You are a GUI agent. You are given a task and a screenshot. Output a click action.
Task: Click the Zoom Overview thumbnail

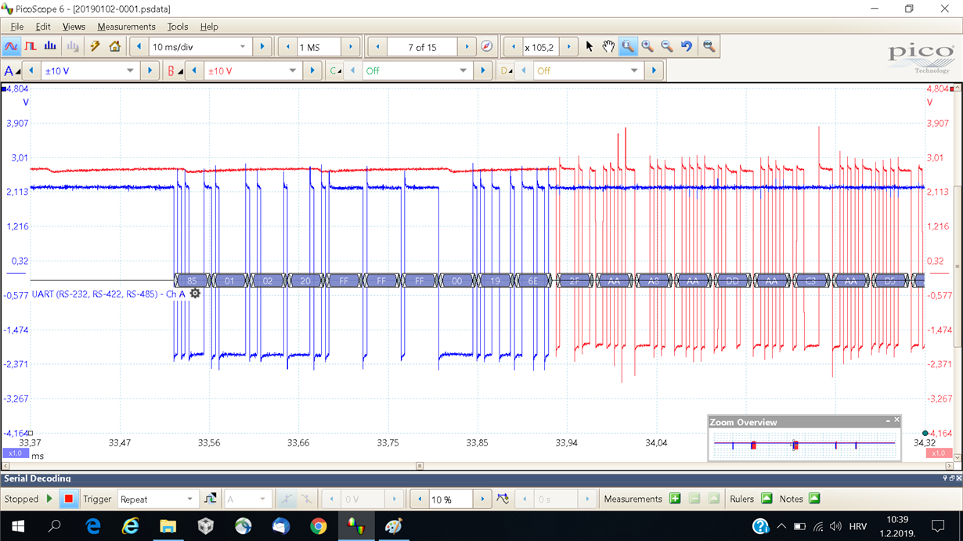(x=804, y=445)
